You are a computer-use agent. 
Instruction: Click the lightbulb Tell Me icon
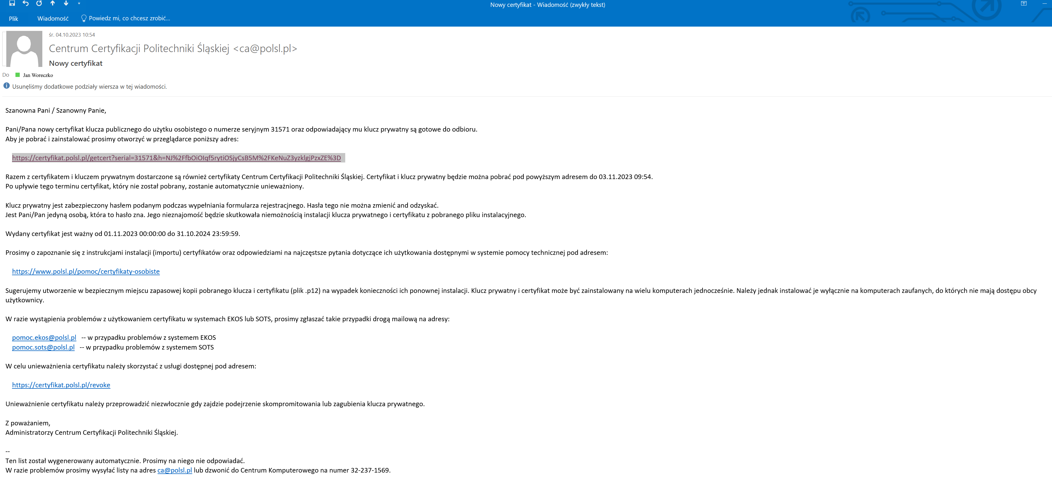84,18
